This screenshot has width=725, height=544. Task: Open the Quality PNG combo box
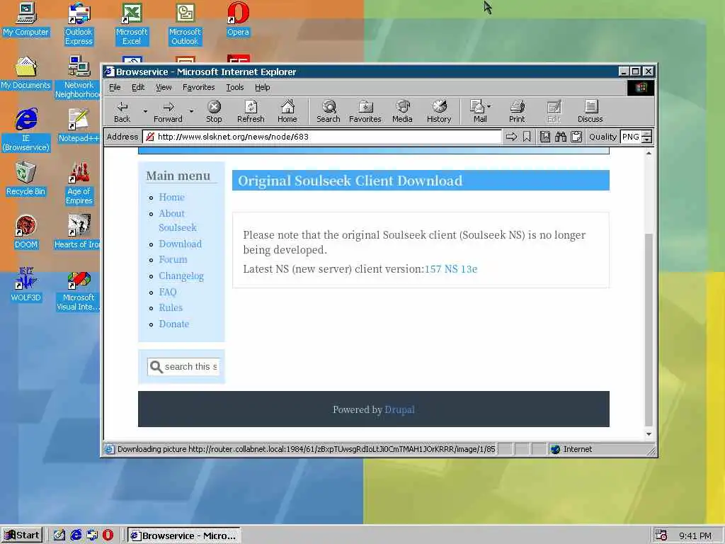636,137
